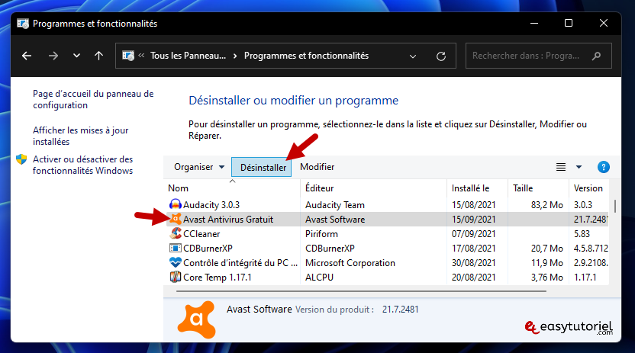Minimize the Programmes et fonctionnalités window
Image resolution: width=635 pixels, height=353 pixels.
(534, 24)
